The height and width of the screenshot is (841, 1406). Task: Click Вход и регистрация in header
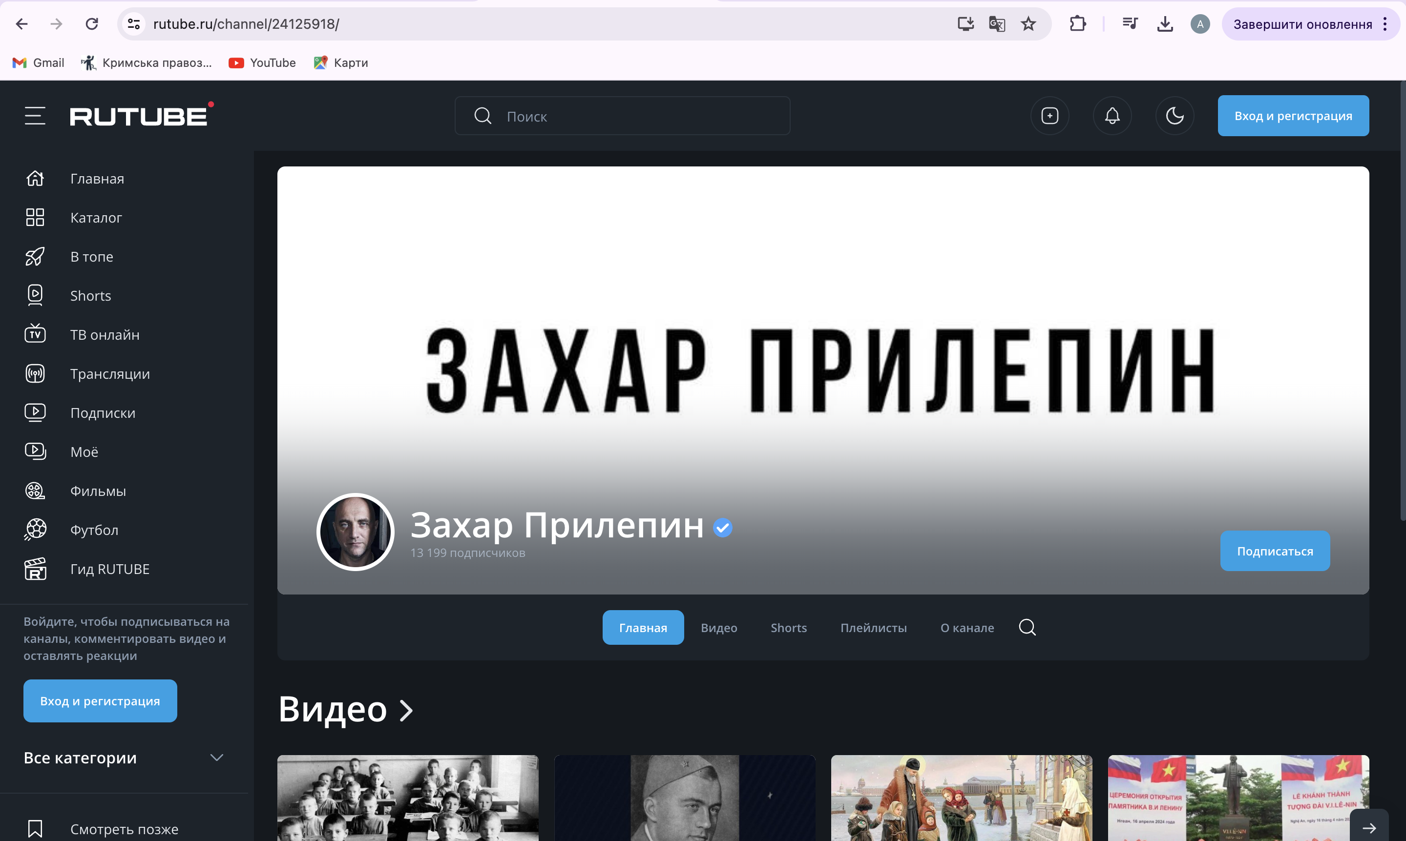[x=1293, y=116]
